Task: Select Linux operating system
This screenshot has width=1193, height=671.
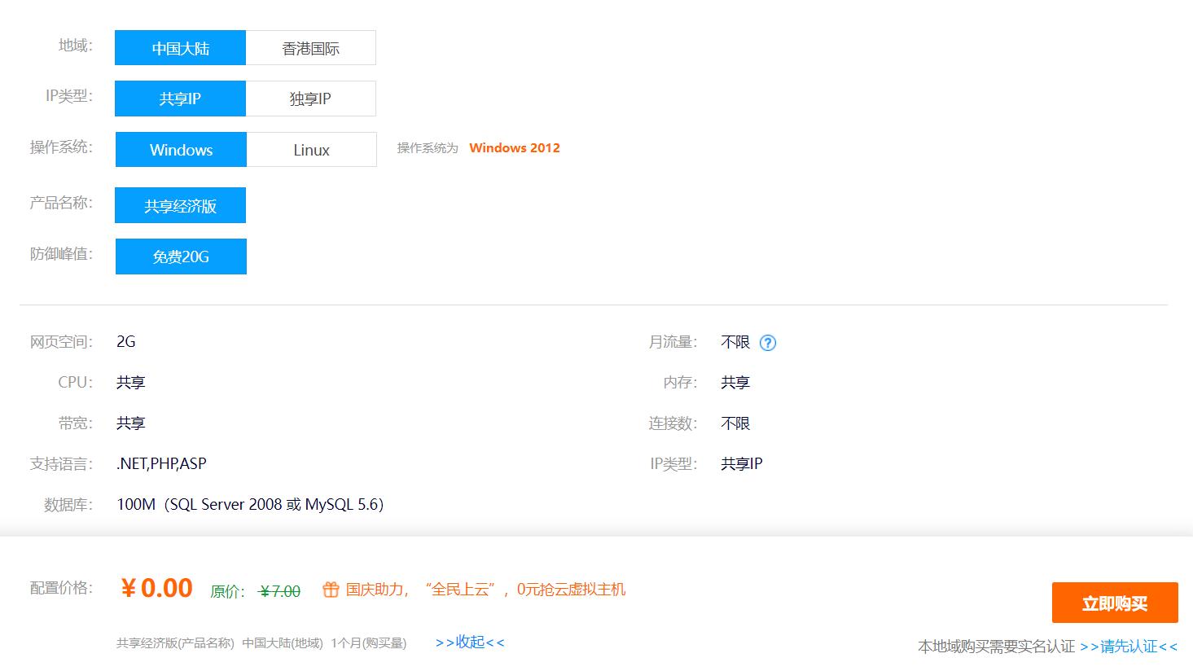Action: pos(312,150)
